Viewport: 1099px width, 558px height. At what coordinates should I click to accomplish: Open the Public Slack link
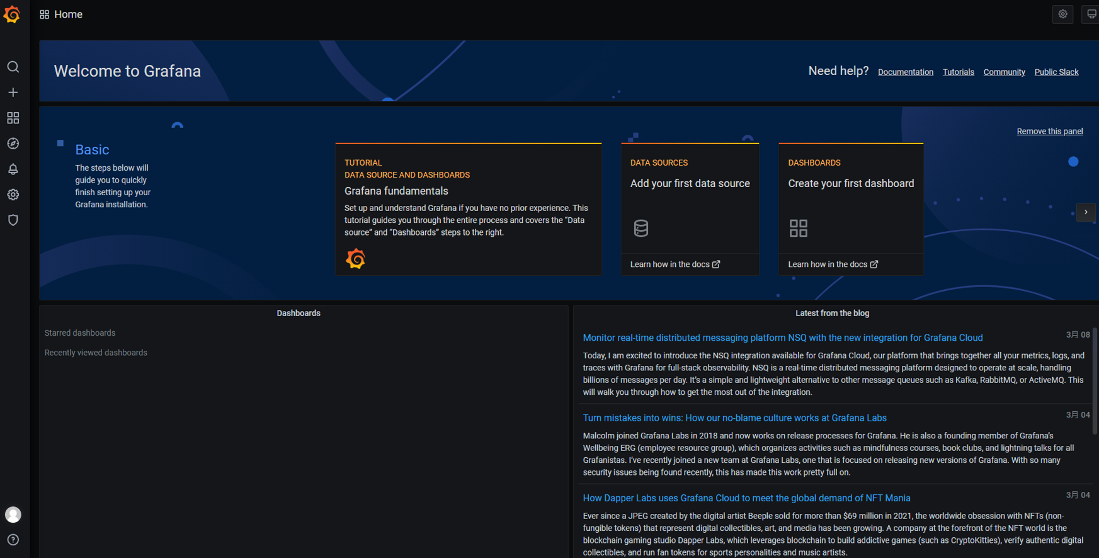[x=1056, y=72]
